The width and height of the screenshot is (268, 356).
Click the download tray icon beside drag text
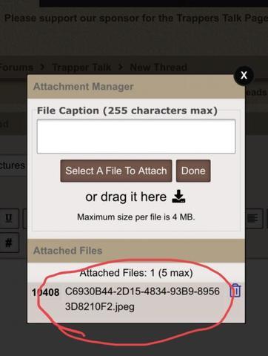pos(178,197)
